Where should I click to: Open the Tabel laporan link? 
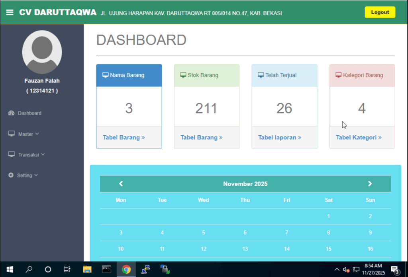pos(279,138)
